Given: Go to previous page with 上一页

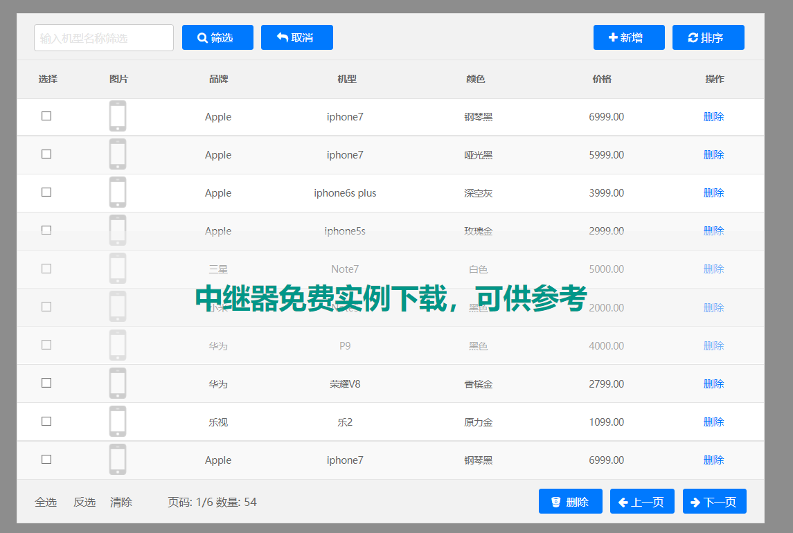Looking at the screenshot, I should (642, 501).
